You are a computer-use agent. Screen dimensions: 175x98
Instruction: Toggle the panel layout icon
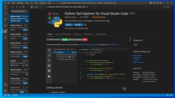pyautogui.click(x=154, y=3)
